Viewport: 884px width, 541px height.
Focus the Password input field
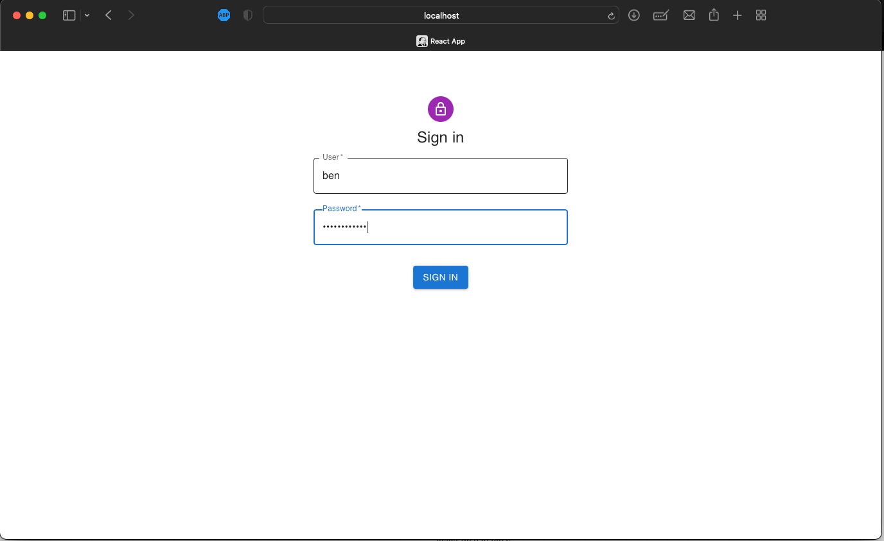440,227
